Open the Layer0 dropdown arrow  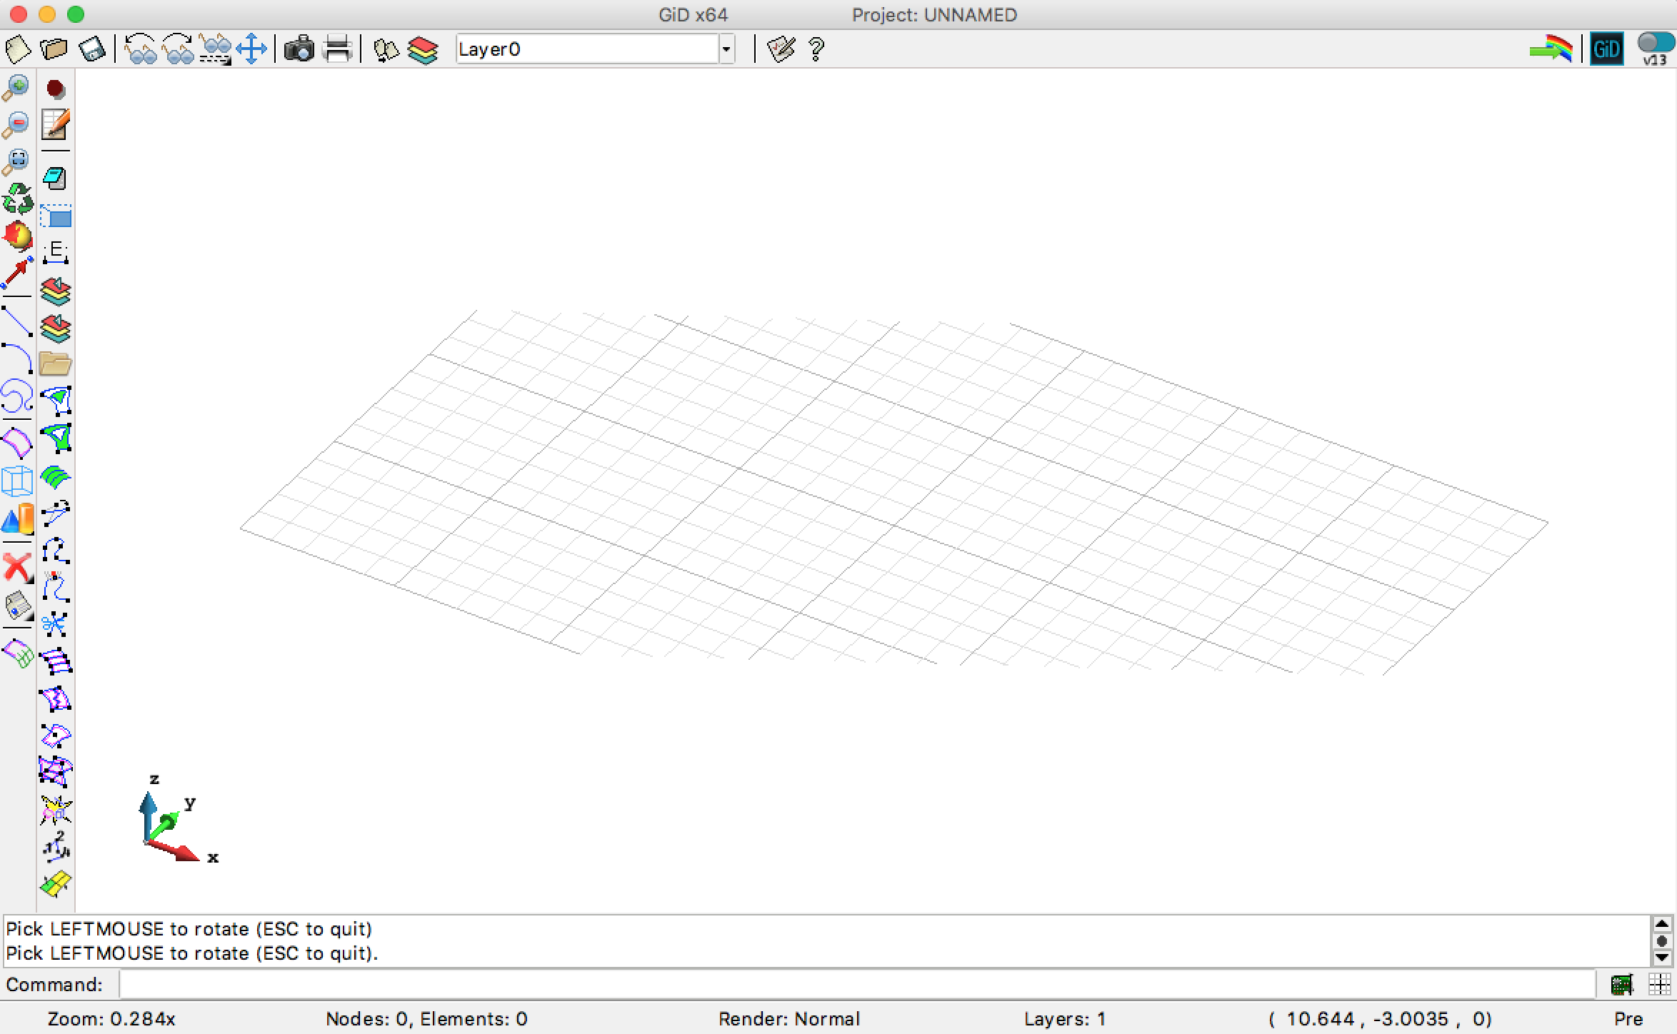(726, 49)
